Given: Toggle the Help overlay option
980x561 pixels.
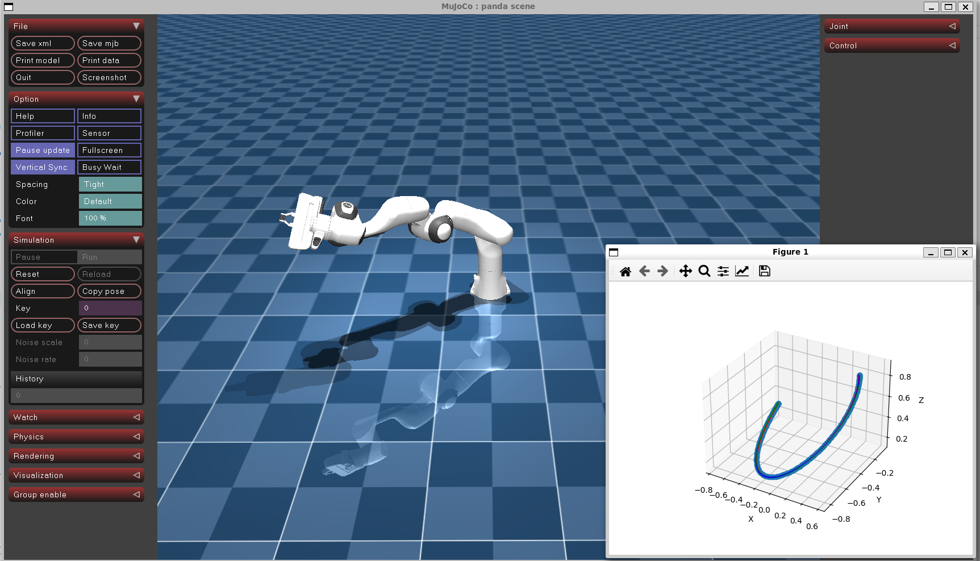Looking at the screenshot, I should pos(43,116).
